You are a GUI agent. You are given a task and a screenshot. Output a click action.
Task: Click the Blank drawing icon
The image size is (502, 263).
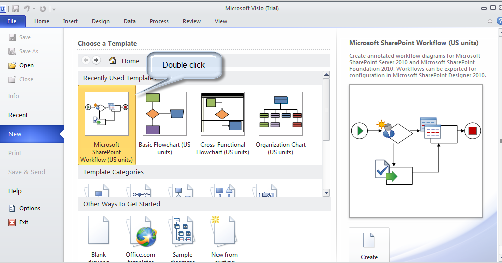click(x=98, y=230)
